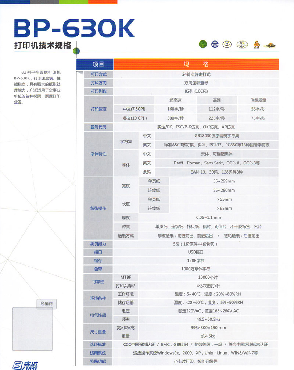Click the '信函质量' column heading
The image size is (294, 370).
pyautogui.click(x=258, y=100)
